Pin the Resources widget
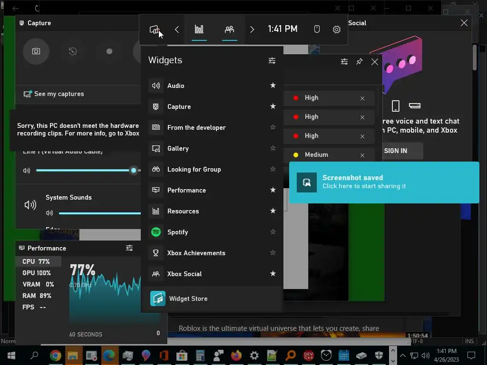The height and width of the screenshot is (365, 487). (360, 61)
